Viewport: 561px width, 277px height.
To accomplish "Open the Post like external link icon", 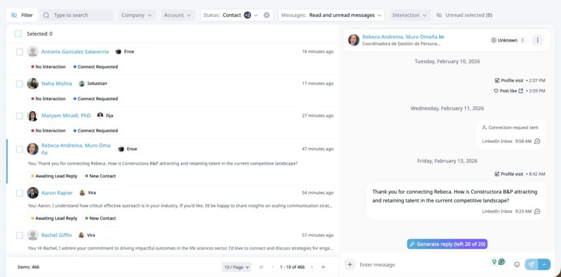I will click(x=521, y=91).
